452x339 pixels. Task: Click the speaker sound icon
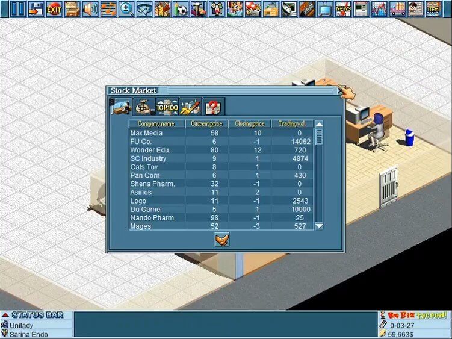click(90, 8)
